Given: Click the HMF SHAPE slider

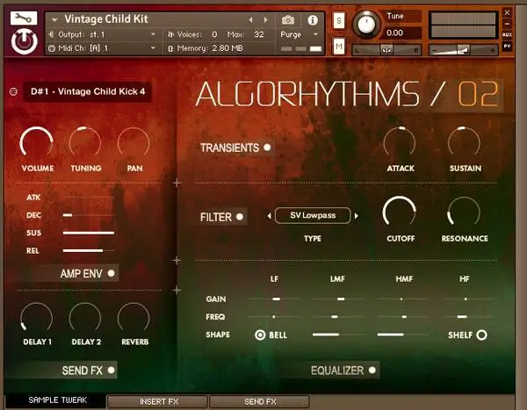Looking at the screenshot, I should coord(402,334).
